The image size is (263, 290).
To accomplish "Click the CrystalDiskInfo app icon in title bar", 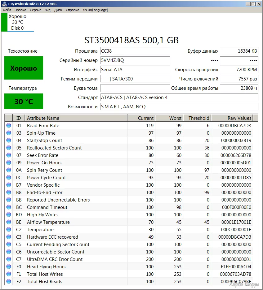I will [3, 4].
